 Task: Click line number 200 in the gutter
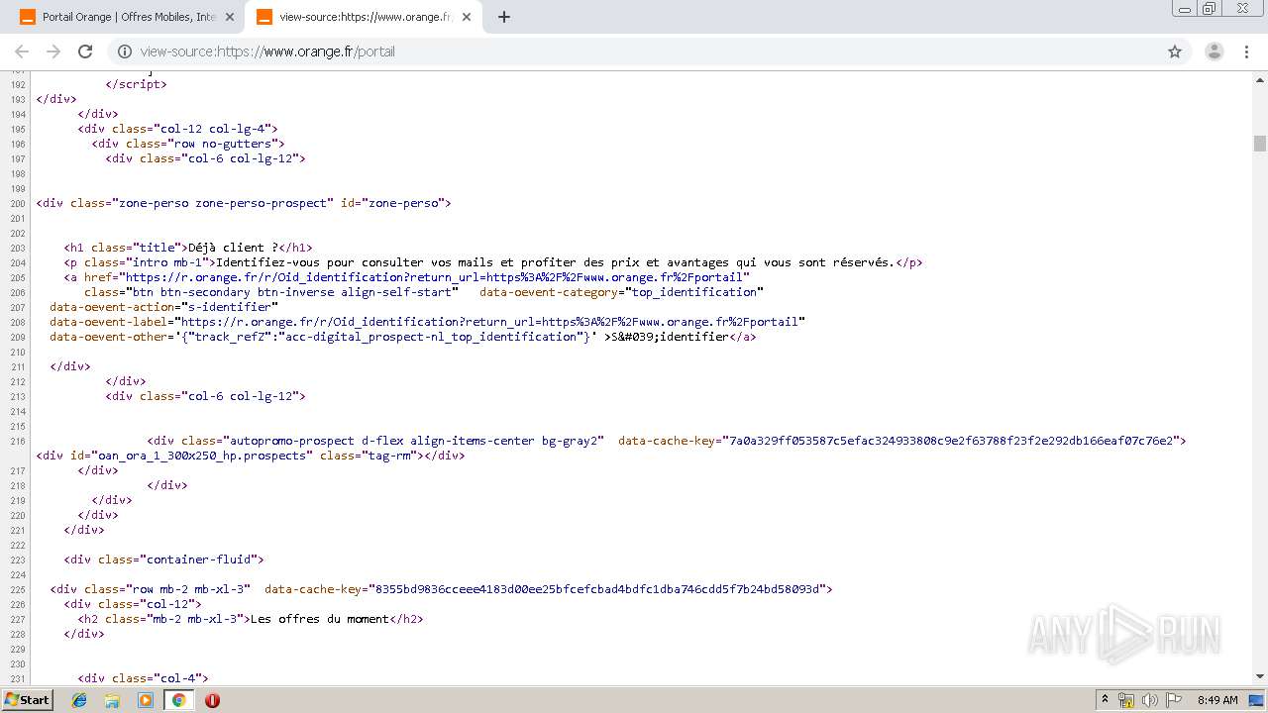pyautogui.click(x=18, y=203)
